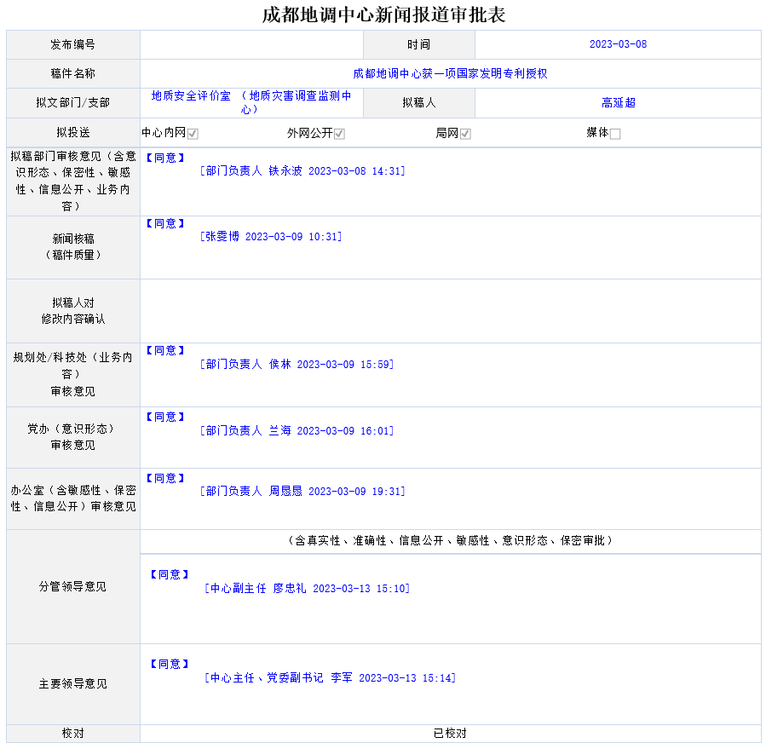766x743 pixels.
Task: Click the 中心副主任 廖忠礼 signature line
Action: [307, 589]
